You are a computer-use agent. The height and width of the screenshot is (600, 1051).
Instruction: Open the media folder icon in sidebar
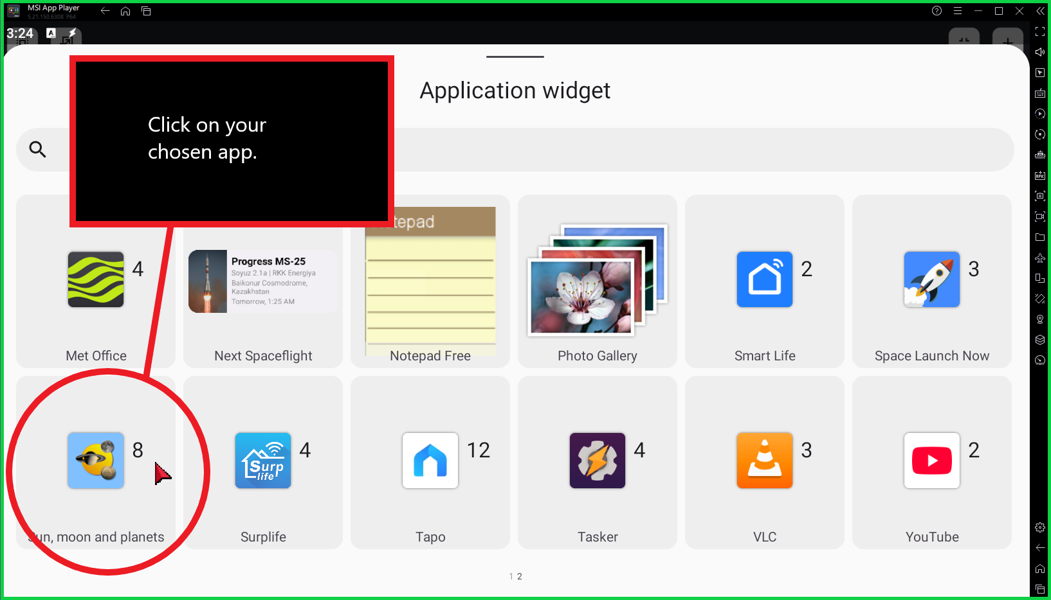[x=1040, y=237]
